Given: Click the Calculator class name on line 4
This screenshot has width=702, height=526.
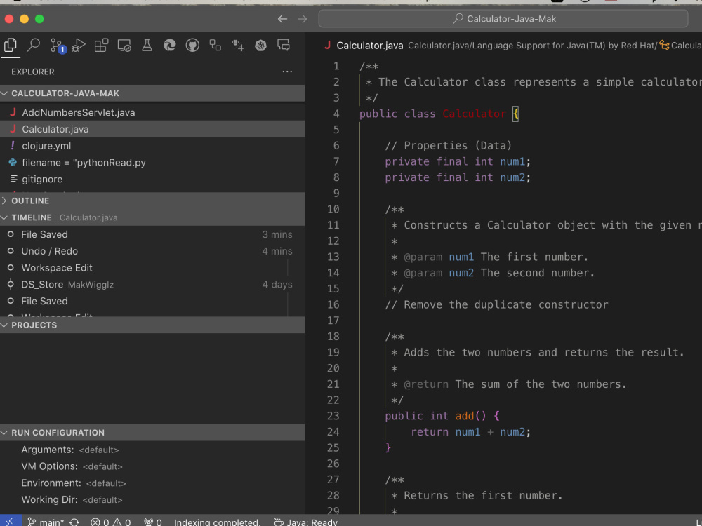Looking at the screenshot, I should coord(474,114).
